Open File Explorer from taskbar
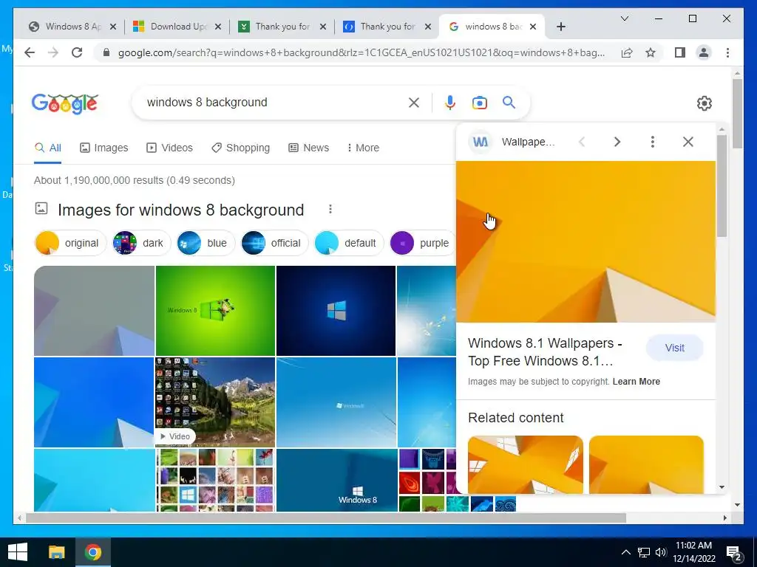 tap(56, 552)
